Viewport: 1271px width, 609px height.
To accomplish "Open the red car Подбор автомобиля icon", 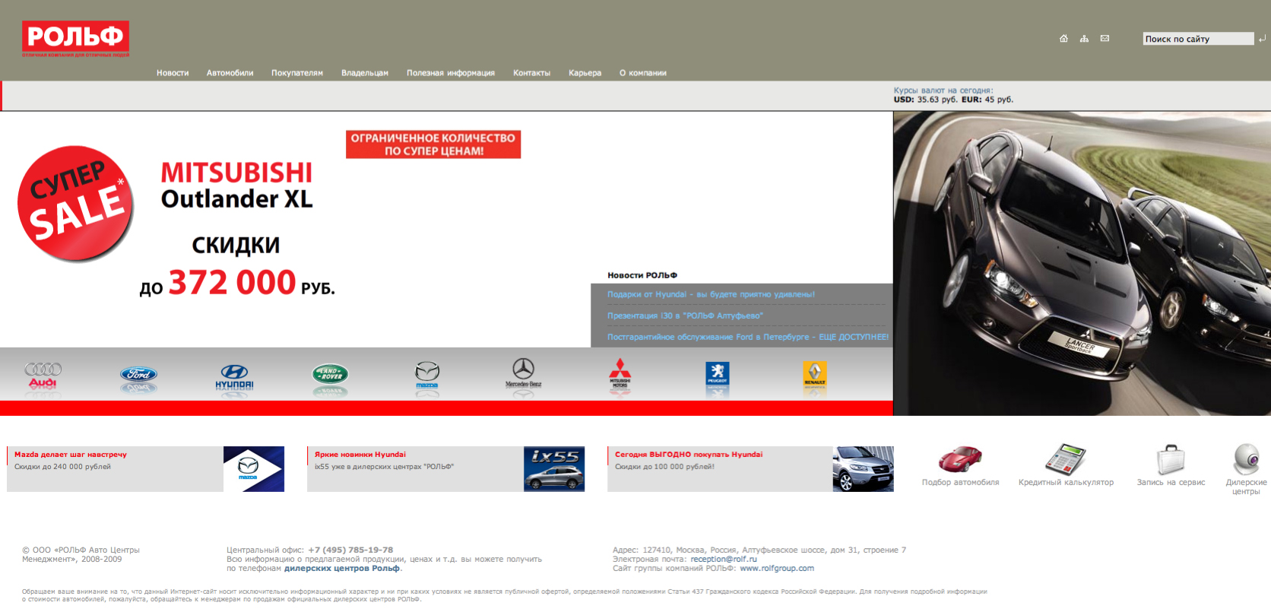I will [960, 459].
